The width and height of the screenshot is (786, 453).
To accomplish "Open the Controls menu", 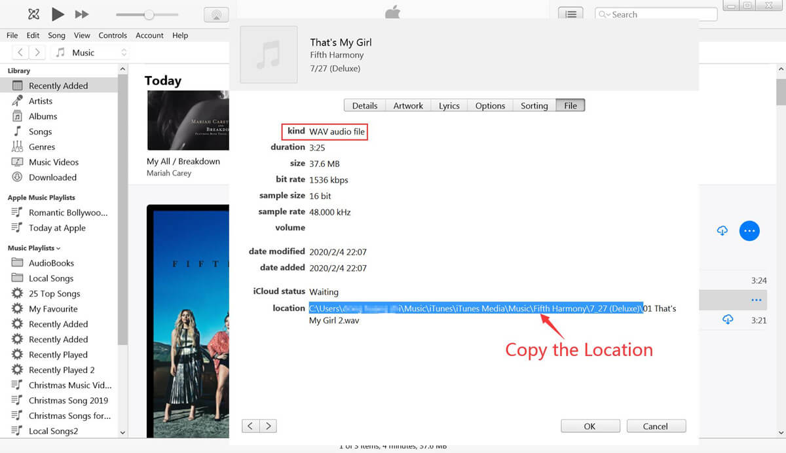I will pos(113,35).
